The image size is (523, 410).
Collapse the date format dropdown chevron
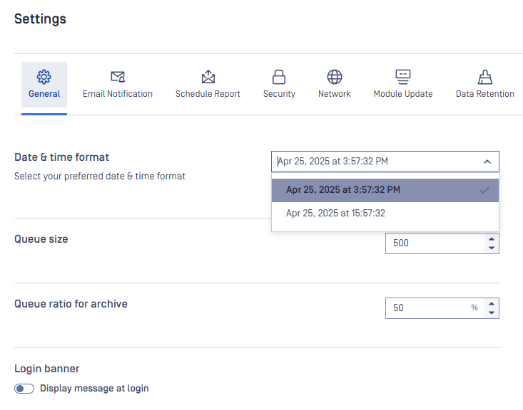point(487,162)
